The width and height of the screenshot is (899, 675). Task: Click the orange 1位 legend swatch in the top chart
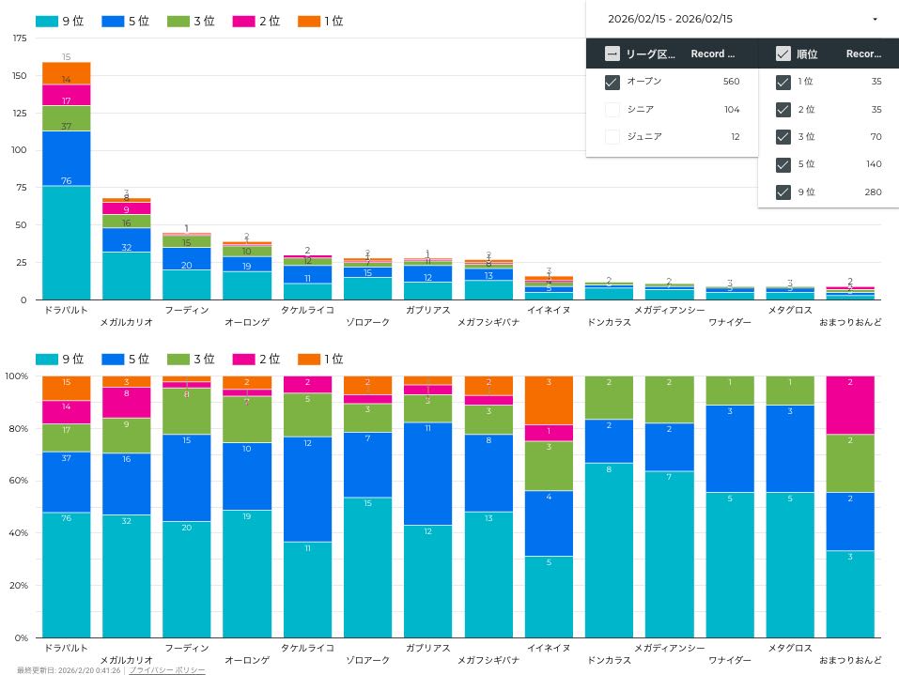[x=308, y=21]
